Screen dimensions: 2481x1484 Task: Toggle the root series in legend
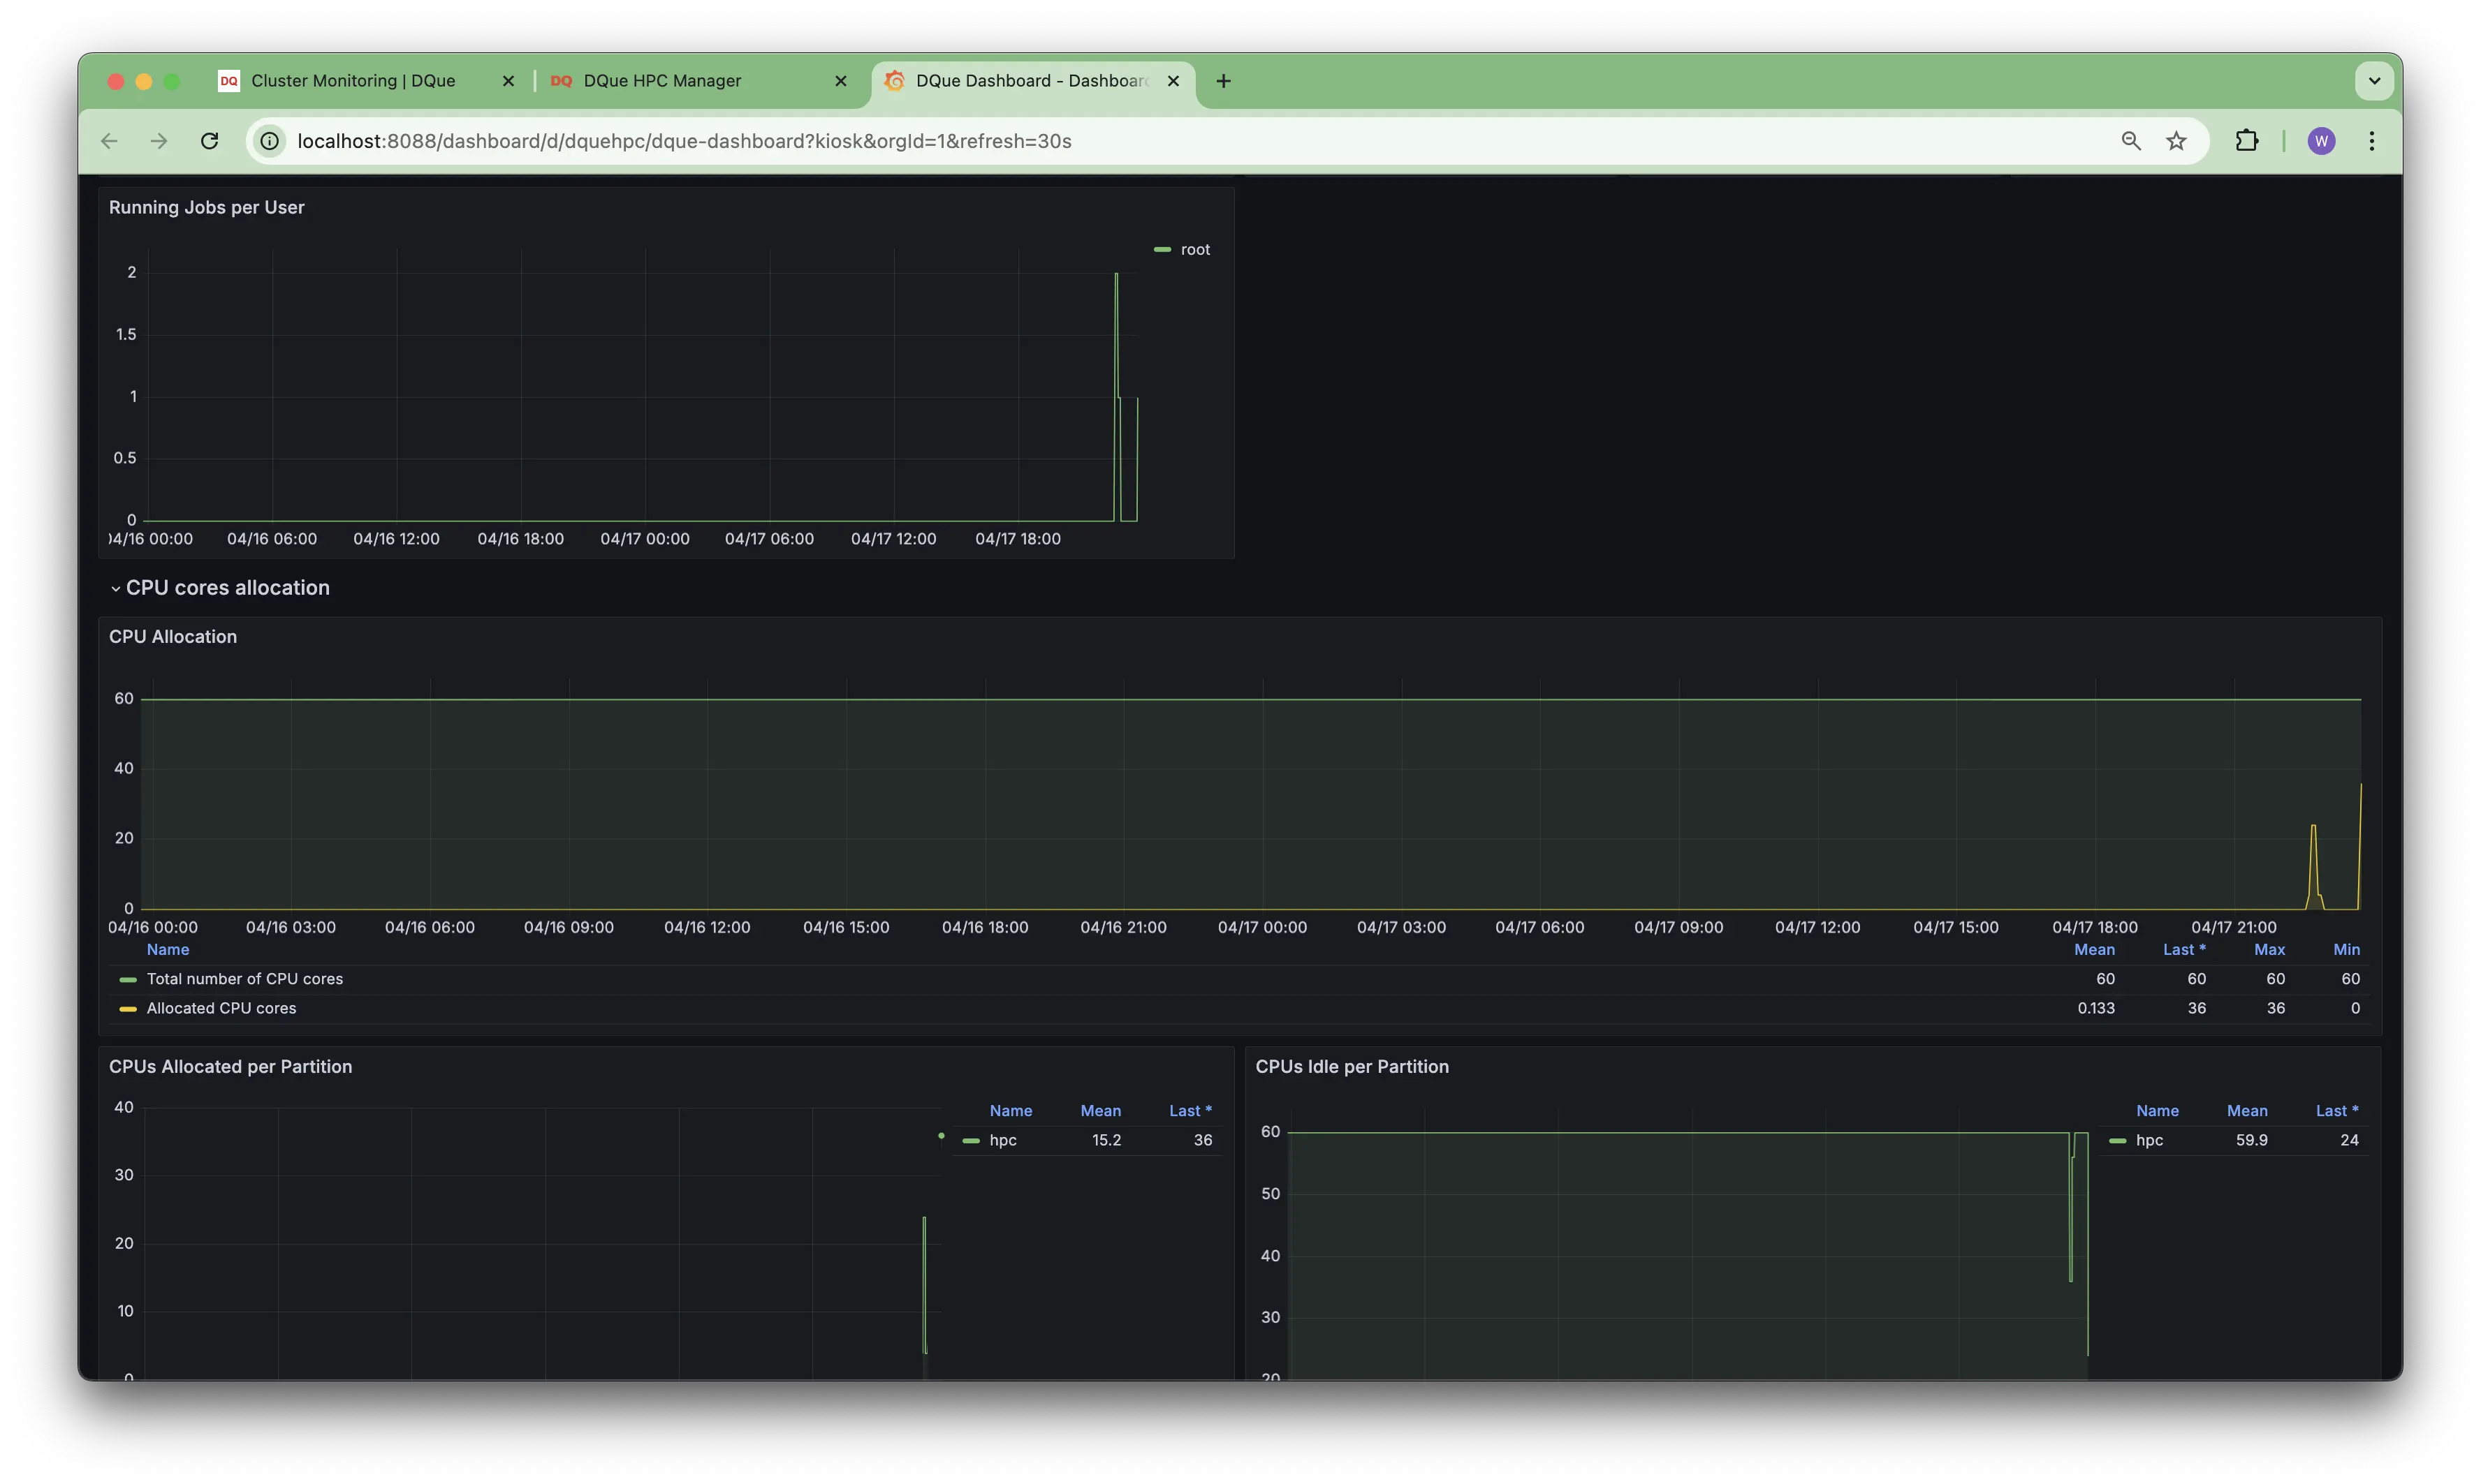[x=1194, y=250]
